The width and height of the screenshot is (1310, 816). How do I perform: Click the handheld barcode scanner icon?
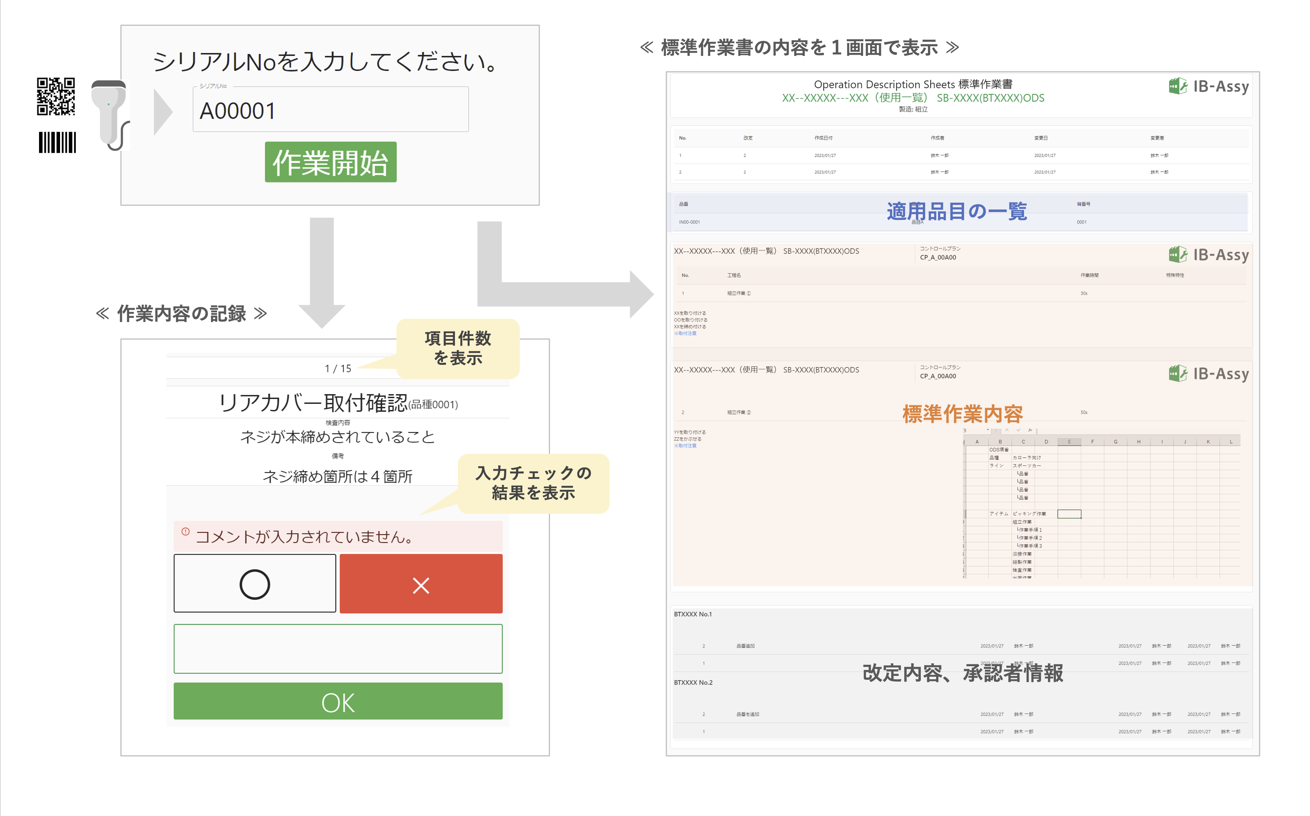(x=111, y=115)
